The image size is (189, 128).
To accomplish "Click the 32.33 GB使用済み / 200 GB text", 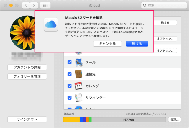I will [146, 114].
